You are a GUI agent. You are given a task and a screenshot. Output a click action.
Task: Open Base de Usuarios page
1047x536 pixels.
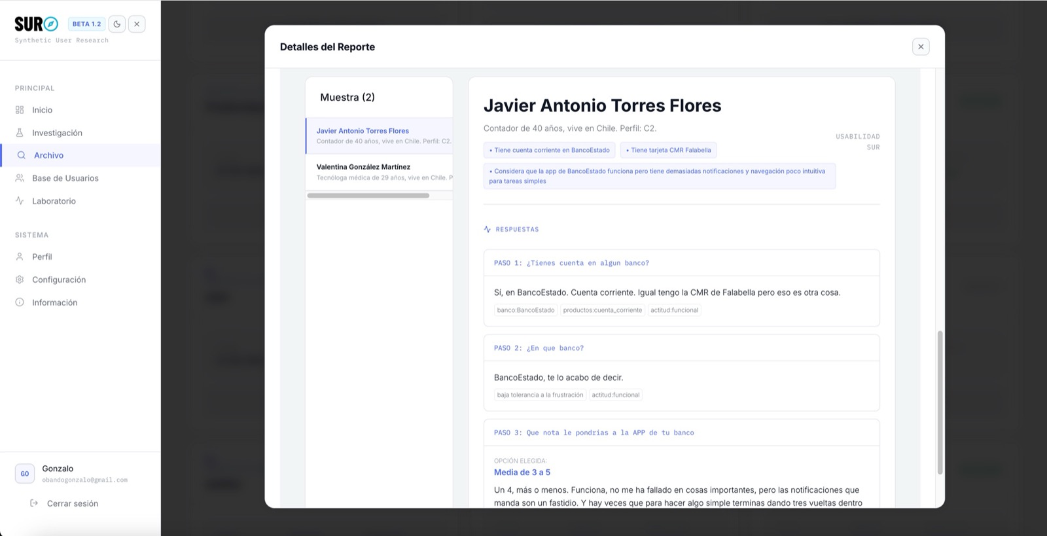(80, 178)
